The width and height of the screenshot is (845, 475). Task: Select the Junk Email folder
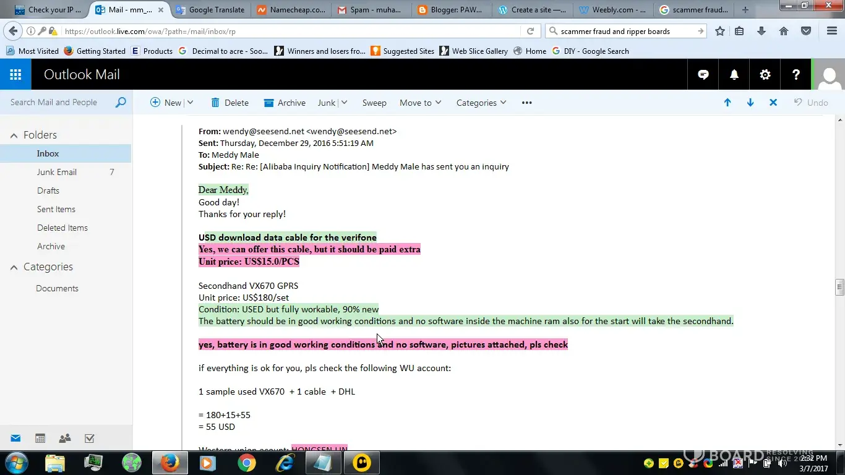click(x=57, y=172)
